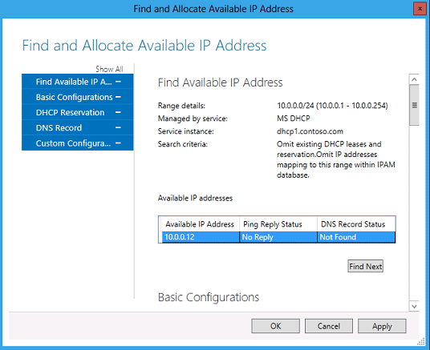The width and height of the screenshot is (430, 350).
Task: Click the scrollbar up arrow
Action: [x=414, y=79]
